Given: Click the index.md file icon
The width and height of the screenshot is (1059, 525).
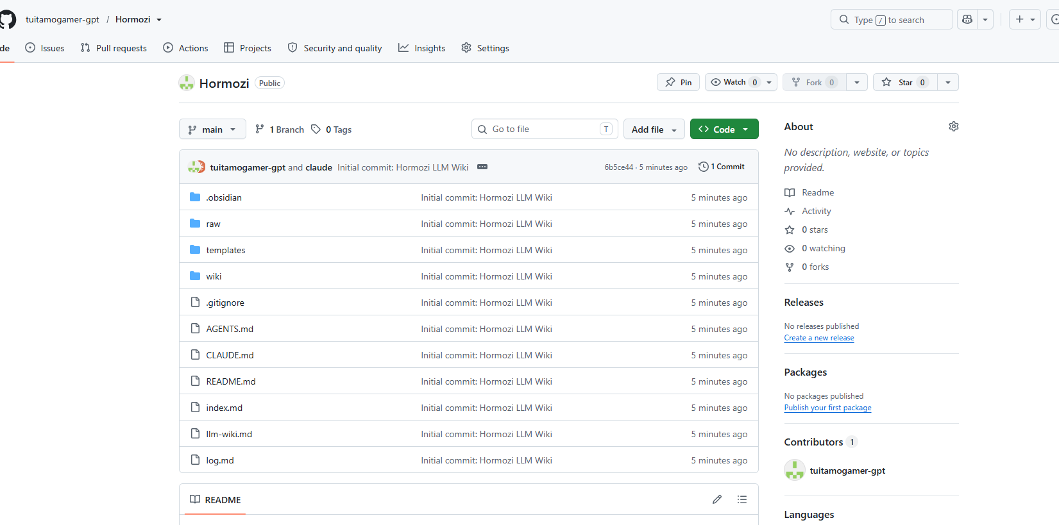Looking at the screenshot, I should 195,407.
